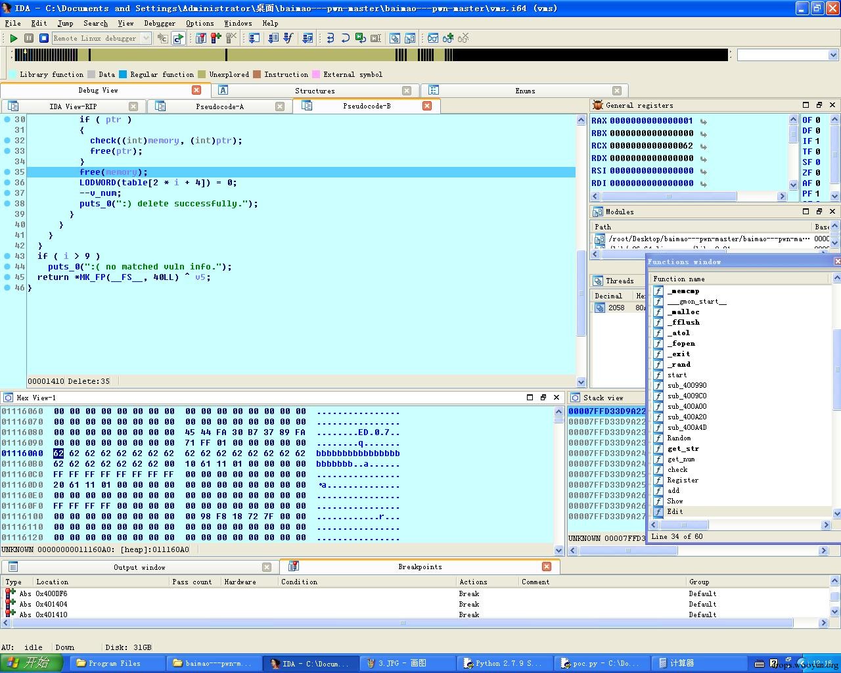Click the Add watch glasses icon

point(448,38)
